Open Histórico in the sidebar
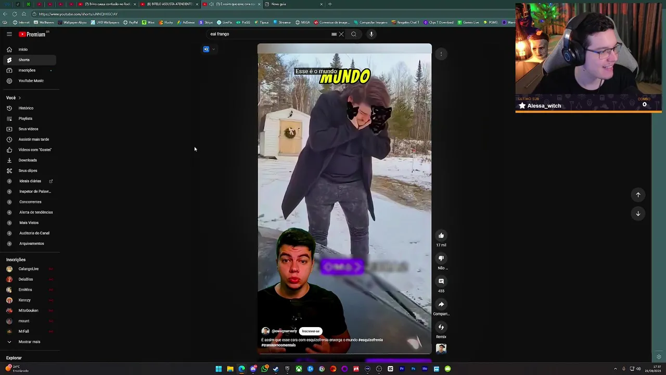Image resolution: width=666 pixels, height=375 pixels. 30,108
